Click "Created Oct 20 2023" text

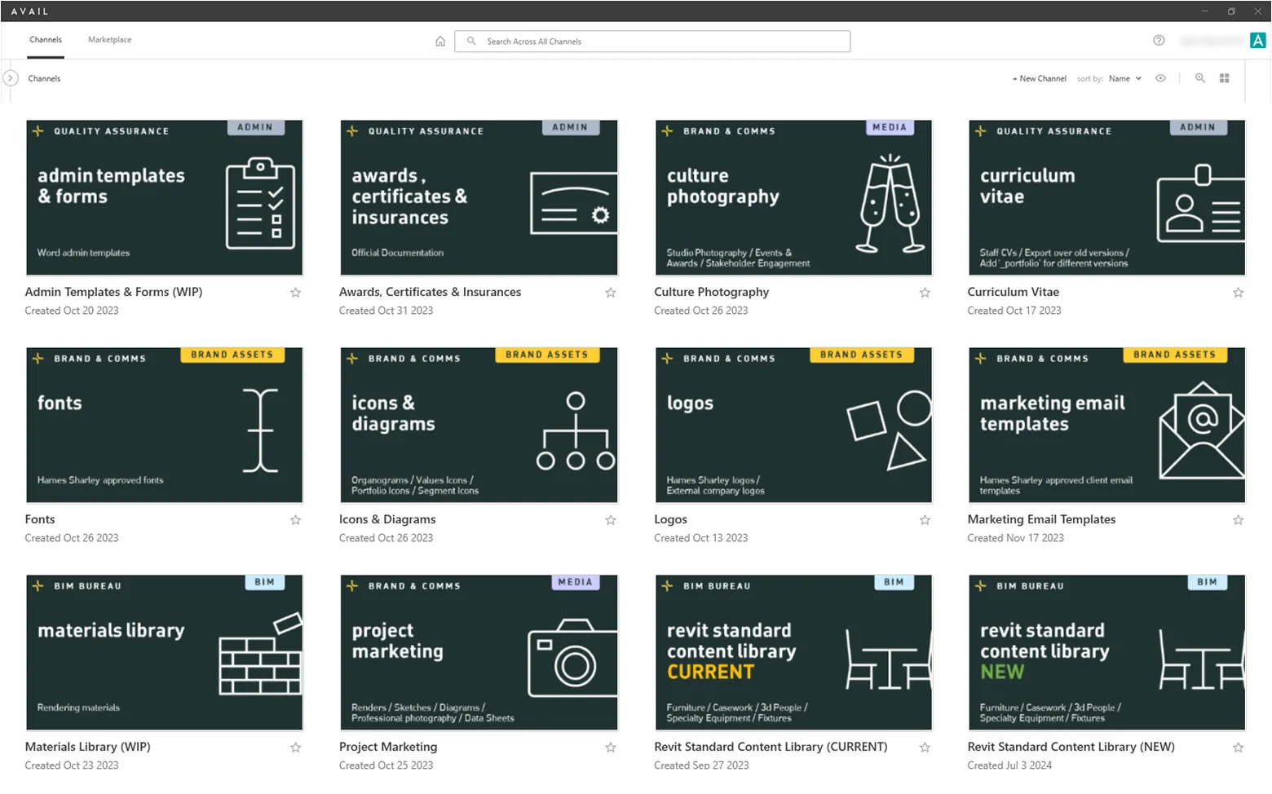(x=72, y=311)
